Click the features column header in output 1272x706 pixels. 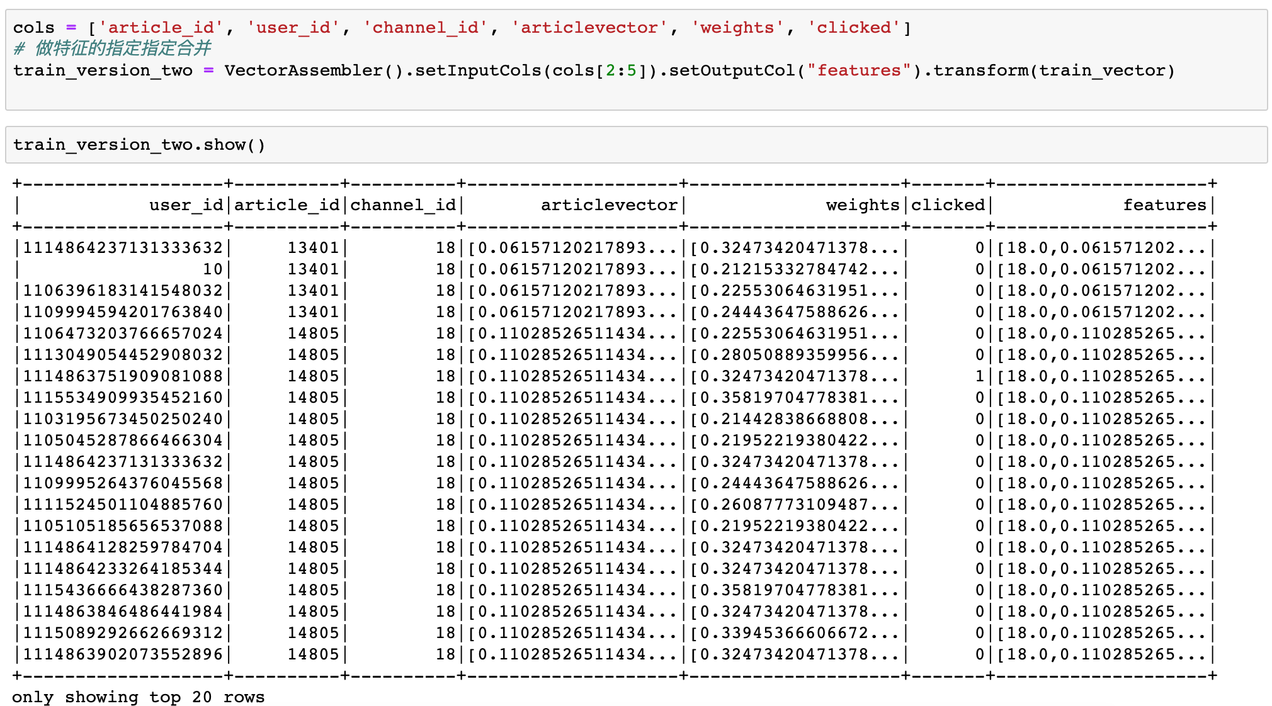[x=1164, y=205]
